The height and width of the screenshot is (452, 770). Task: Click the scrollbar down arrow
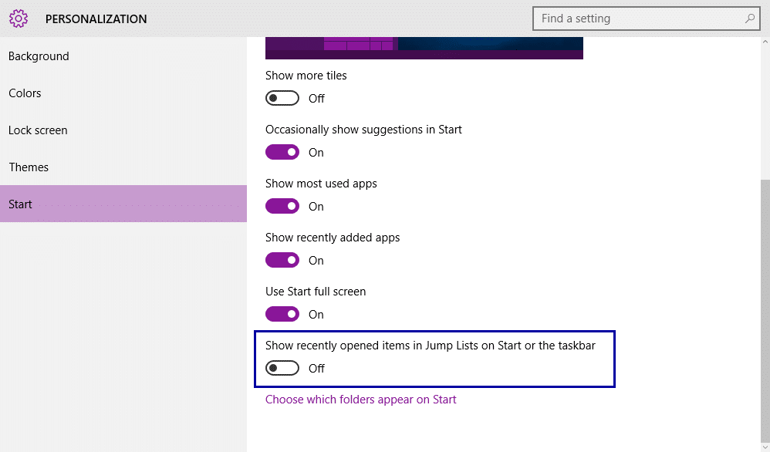765,447
